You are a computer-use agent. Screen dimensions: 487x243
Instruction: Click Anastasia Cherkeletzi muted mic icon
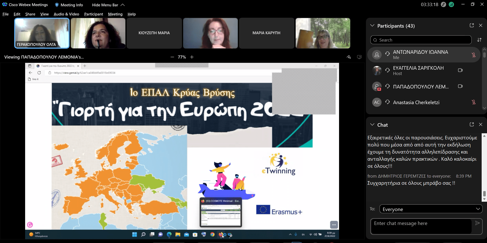[x=474, y=102]
